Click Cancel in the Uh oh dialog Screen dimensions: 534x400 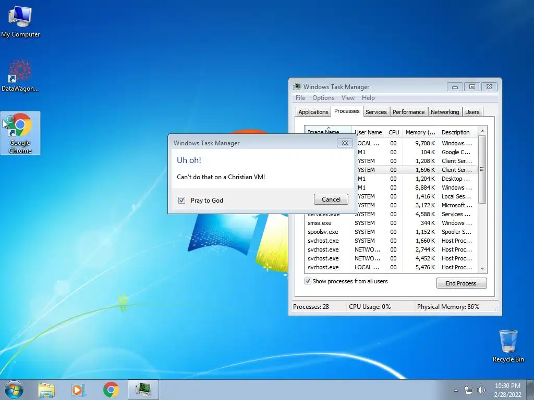[x=331, y=199]
